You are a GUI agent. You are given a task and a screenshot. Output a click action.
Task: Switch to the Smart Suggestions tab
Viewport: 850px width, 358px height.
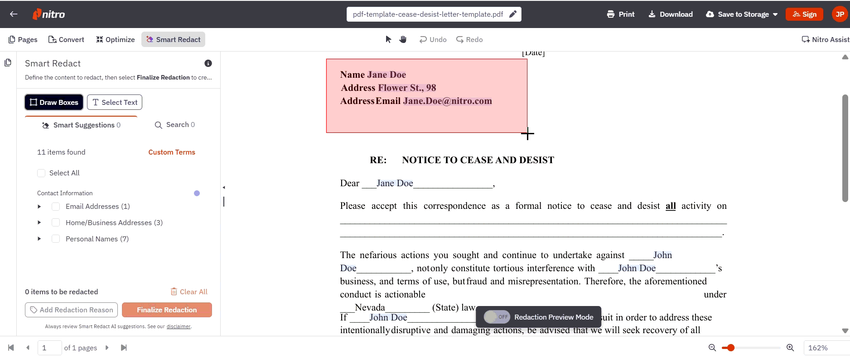coord(81,125)
